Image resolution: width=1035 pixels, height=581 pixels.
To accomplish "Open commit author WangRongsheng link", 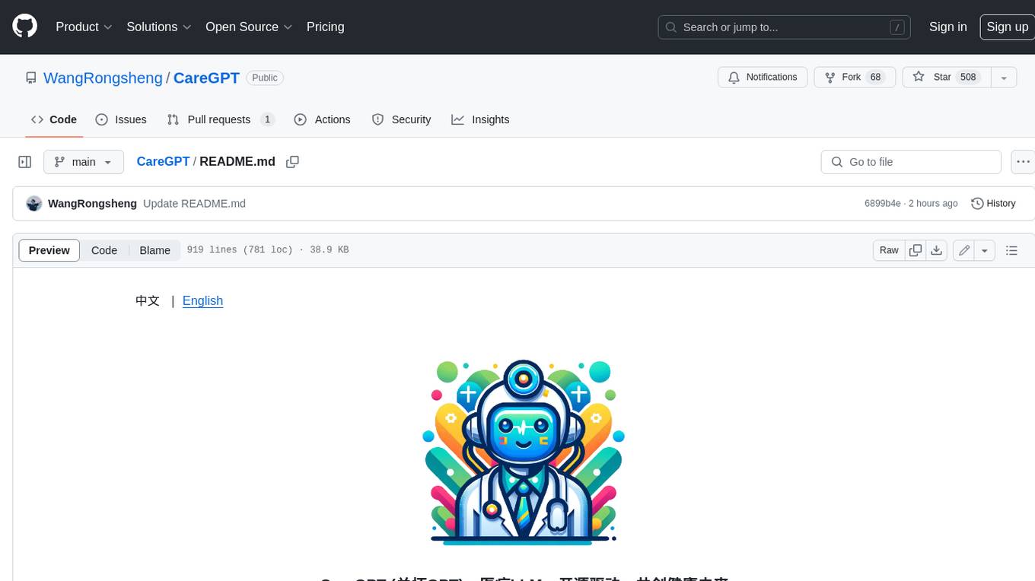I will (x=92, y=204).
